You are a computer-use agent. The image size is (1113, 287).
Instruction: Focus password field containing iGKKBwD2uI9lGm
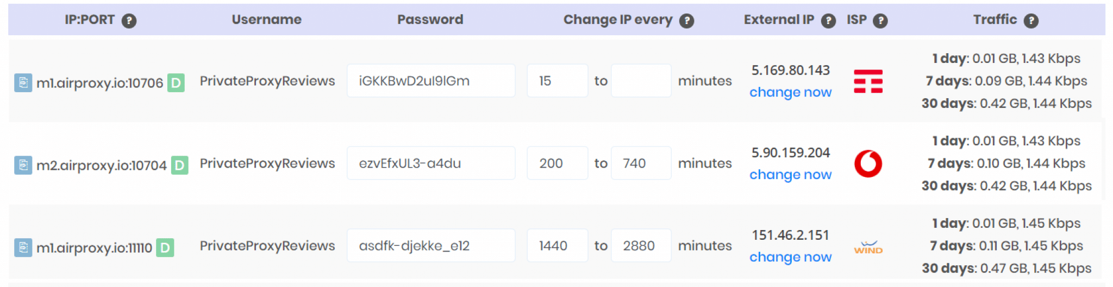pyautogui.click(x=431, y=81)
